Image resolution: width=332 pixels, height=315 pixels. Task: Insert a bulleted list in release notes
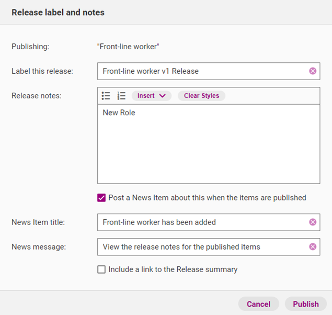tap(106, 96)
